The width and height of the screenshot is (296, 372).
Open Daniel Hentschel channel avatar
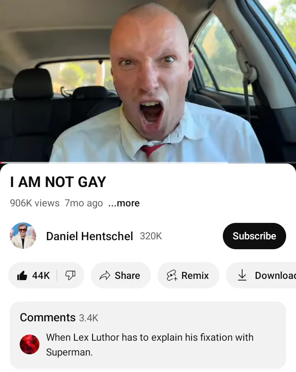[x=23, y=236]
